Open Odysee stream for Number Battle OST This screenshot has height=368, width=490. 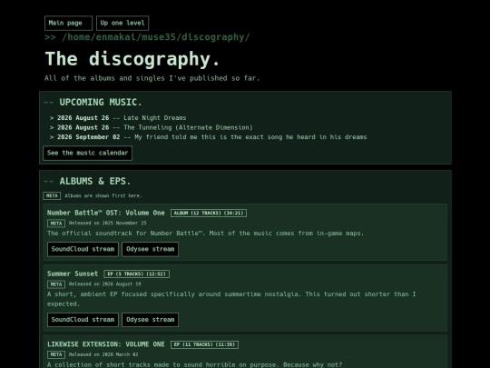(151, 249)
